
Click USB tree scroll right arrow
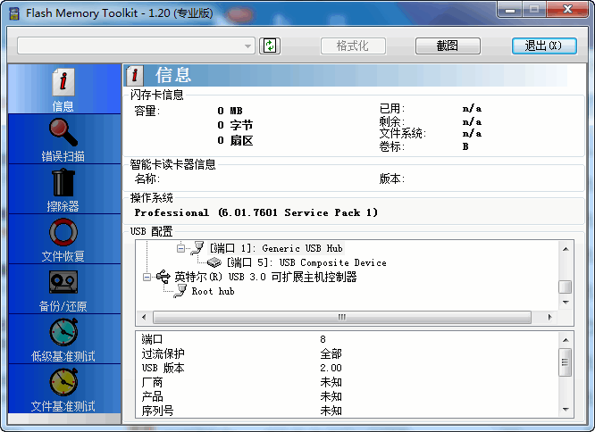[x=549, y=317]
